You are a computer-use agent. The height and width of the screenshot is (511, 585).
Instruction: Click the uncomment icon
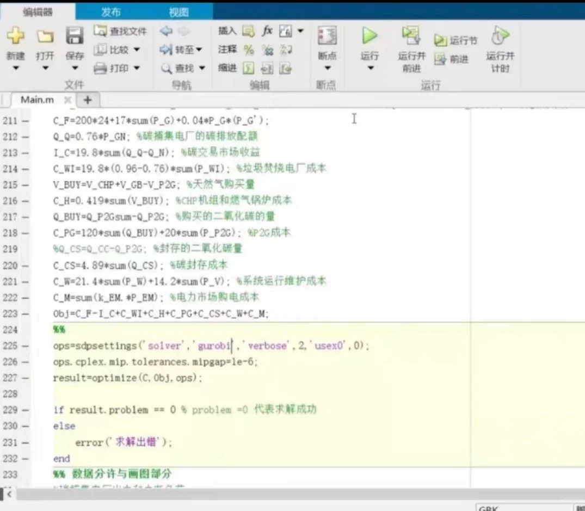(268, 50)
